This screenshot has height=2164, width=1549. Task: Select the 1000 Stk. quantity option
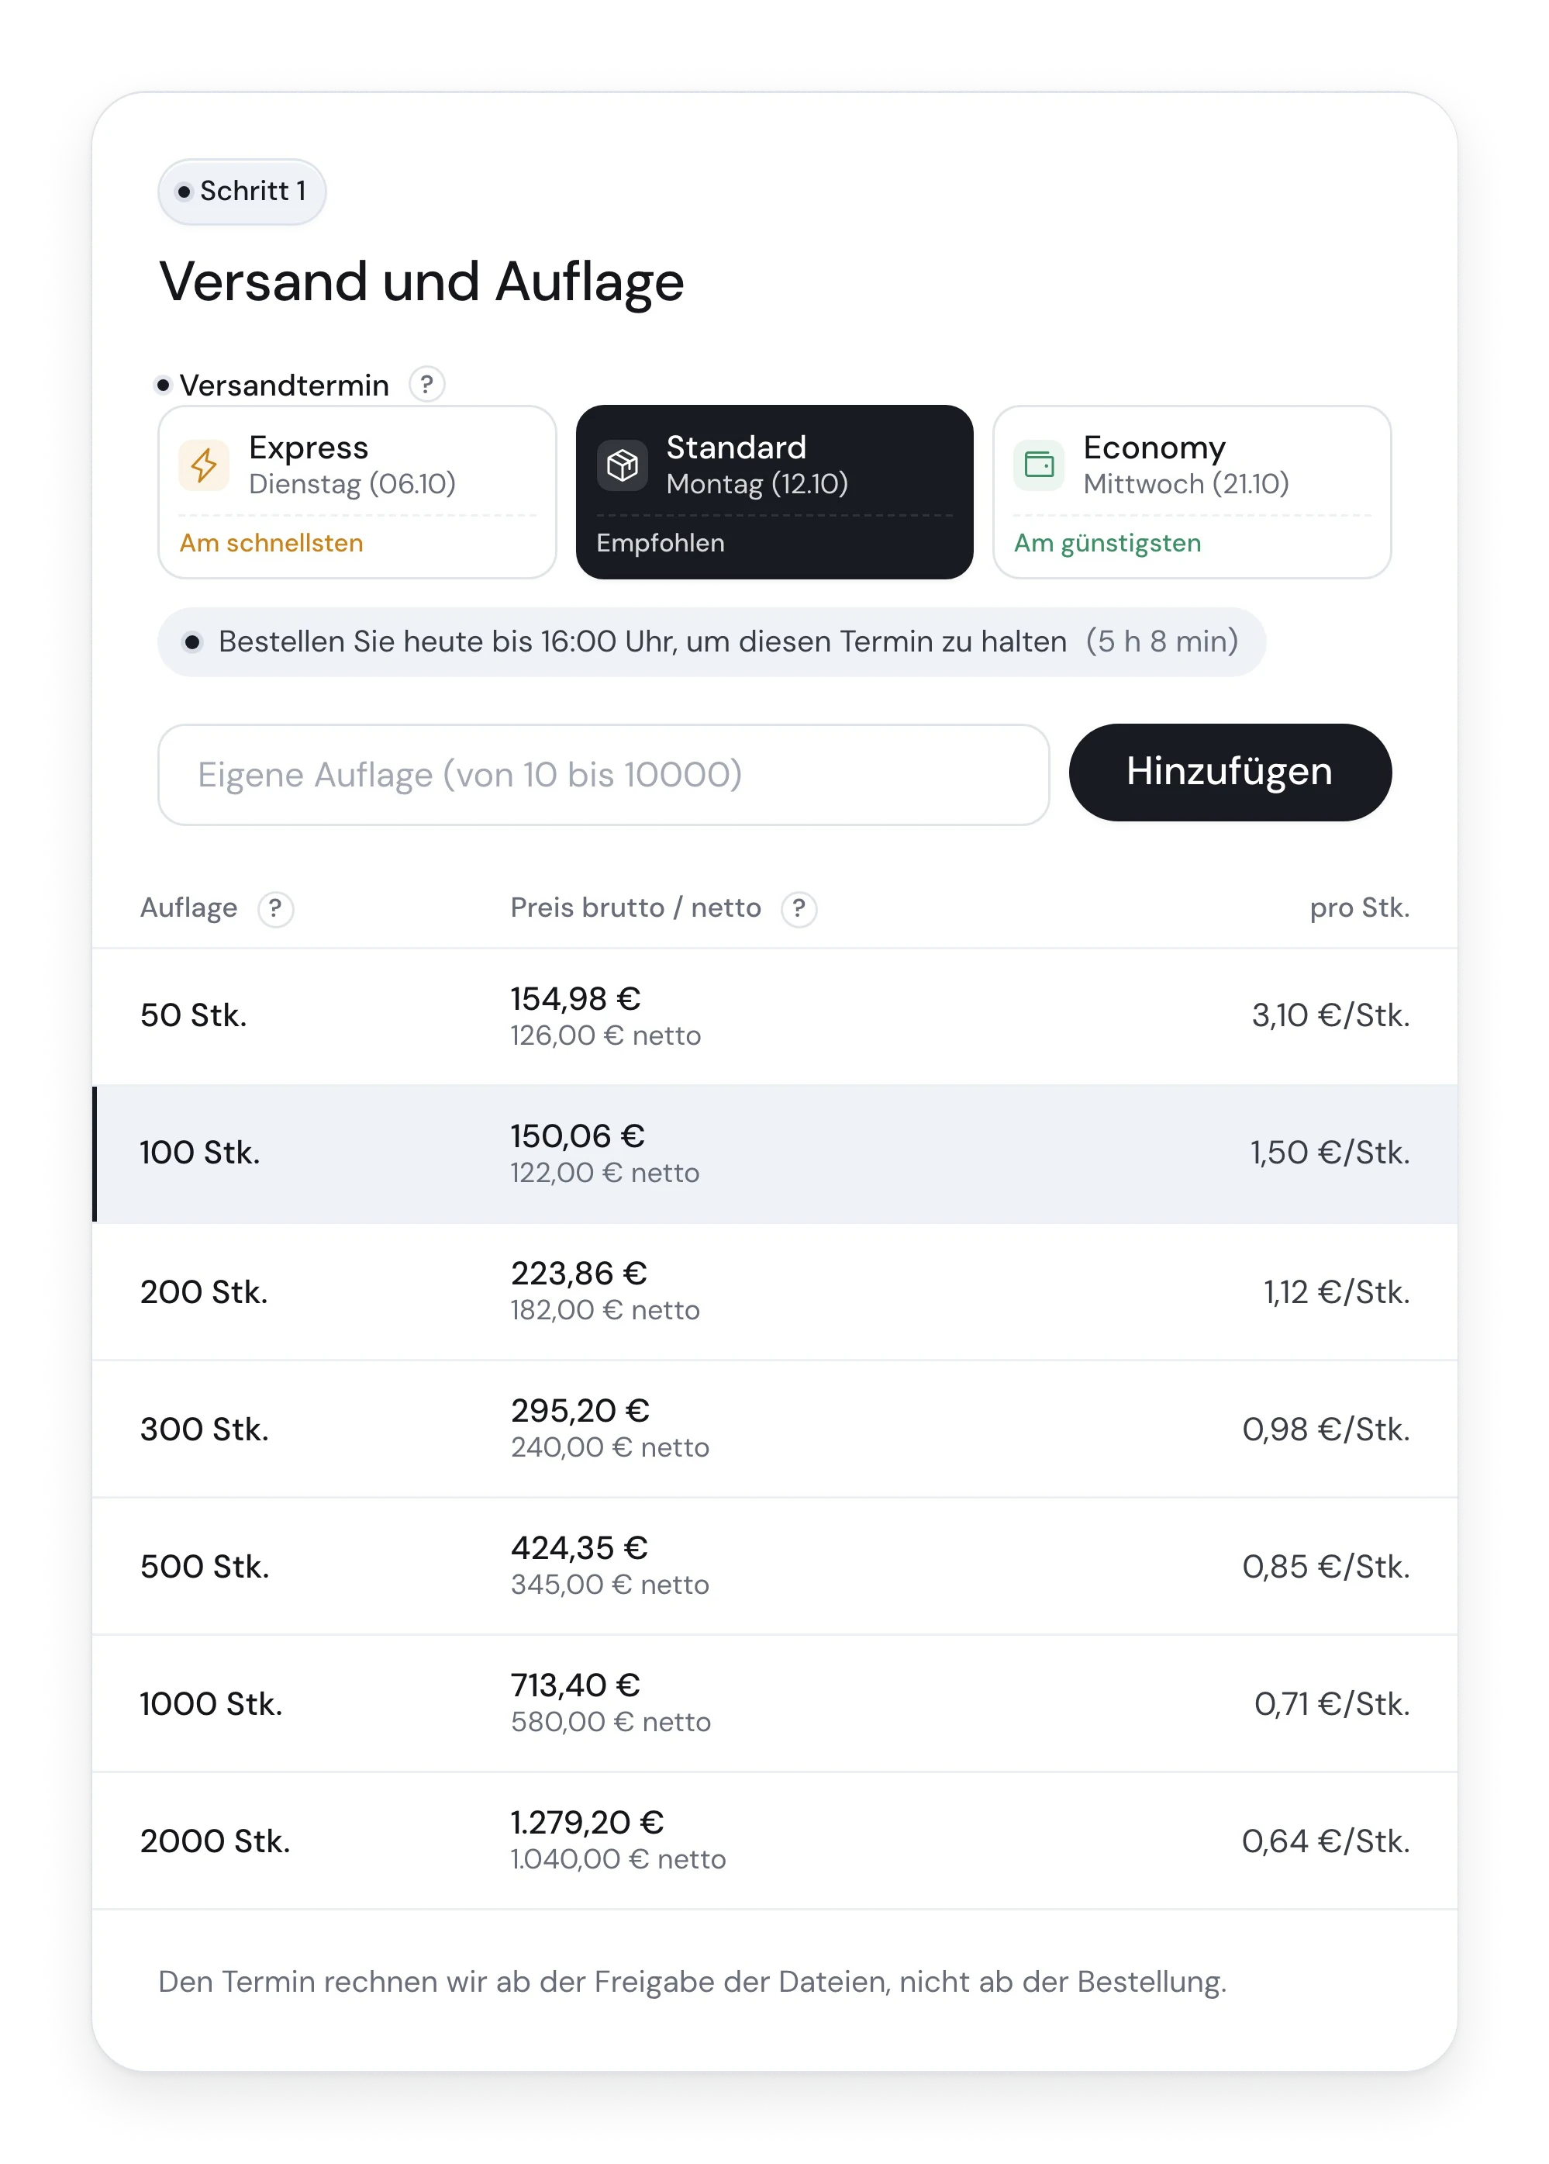coord(774,1704)
